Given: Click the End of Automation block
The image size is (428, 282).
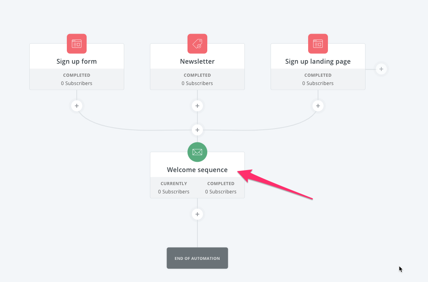Looking at the screenshot, I should [197, 258].
